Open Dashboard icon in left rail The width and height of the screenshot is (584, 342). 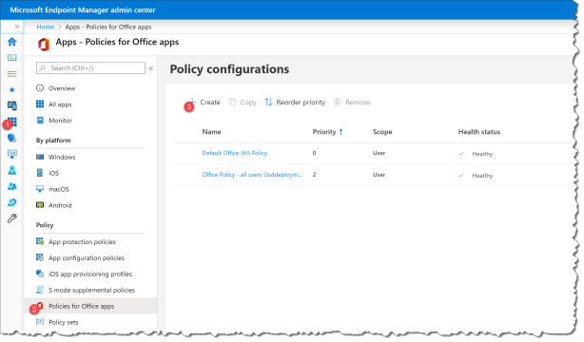[12, 58]
